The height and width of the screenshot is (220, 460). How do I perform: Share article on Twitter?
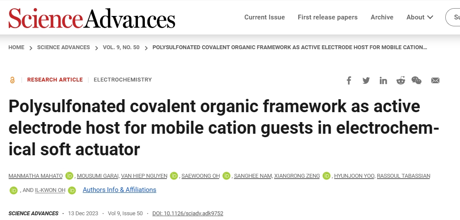(366, 81)
